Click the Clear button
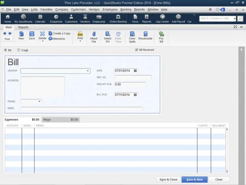The height and width of the screenshot is (185, 246). (219, 179)
